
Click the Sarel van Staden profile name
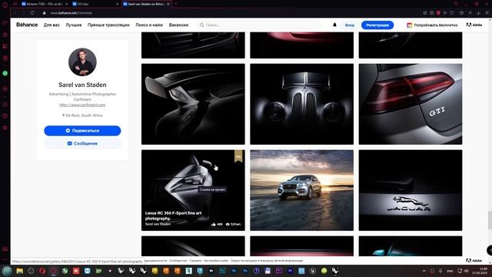[x=82, y=85]
